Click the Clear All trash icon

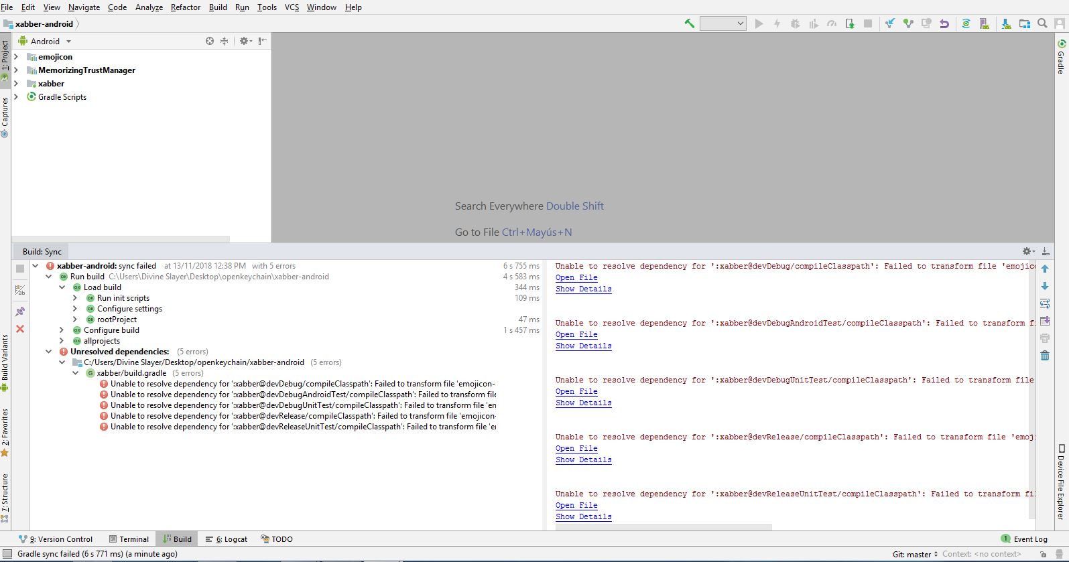1045,355
